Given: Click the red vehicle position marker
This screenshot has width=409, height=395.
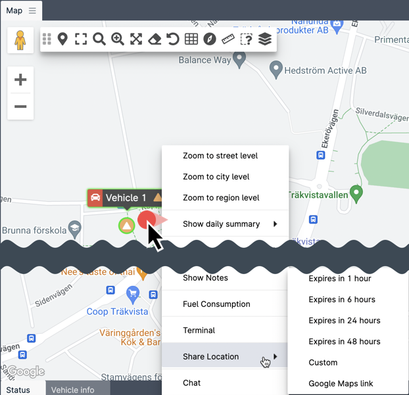Looking at the screenshot, I should tap(147, 220).
